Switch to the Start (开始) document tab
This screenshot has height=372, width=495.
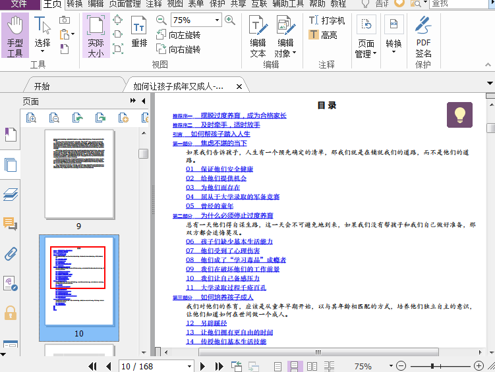pos(42,86)
